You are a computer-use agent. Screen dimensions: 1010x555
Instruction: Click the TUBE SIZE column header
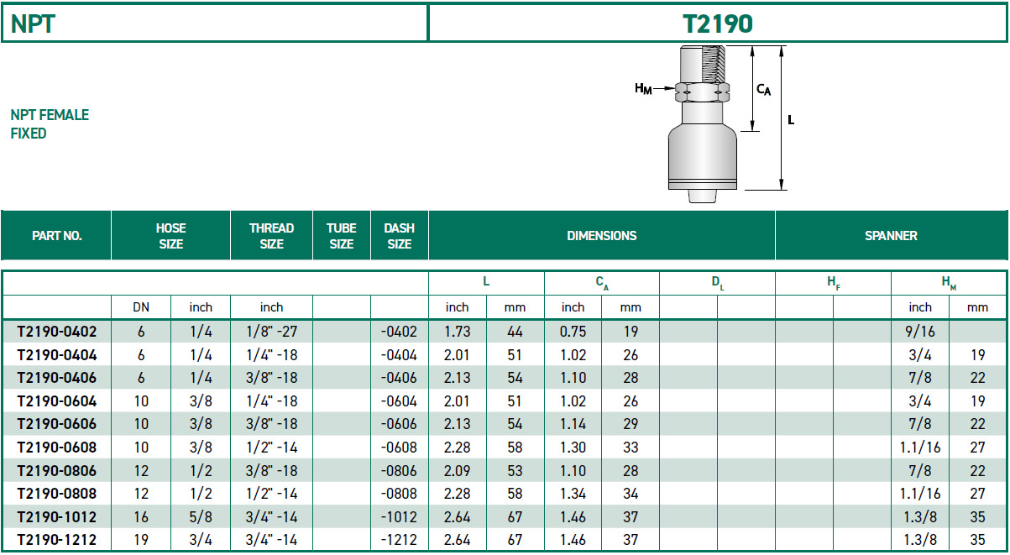click(x=342, y=236)
